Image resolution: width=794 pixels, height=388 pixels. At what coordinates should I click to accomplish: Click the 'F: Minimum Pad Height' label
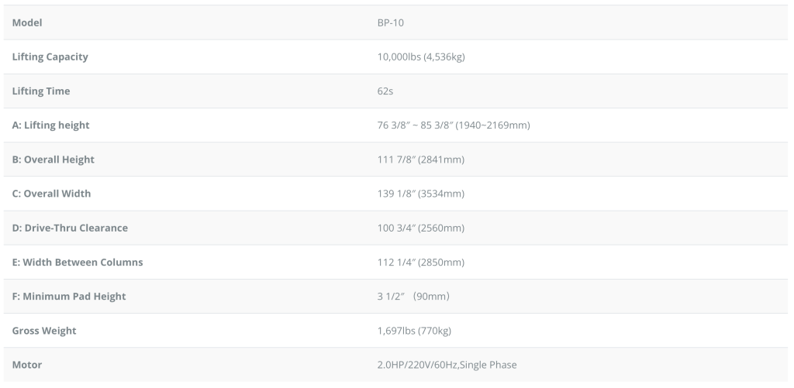tap(69, 296)
